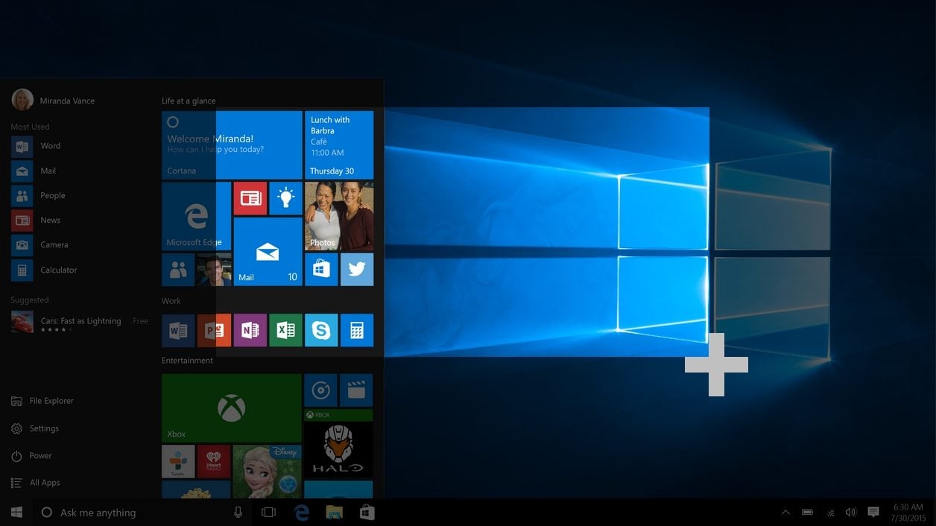
Task: Open the OneNote tile
Action: point(250,330)
